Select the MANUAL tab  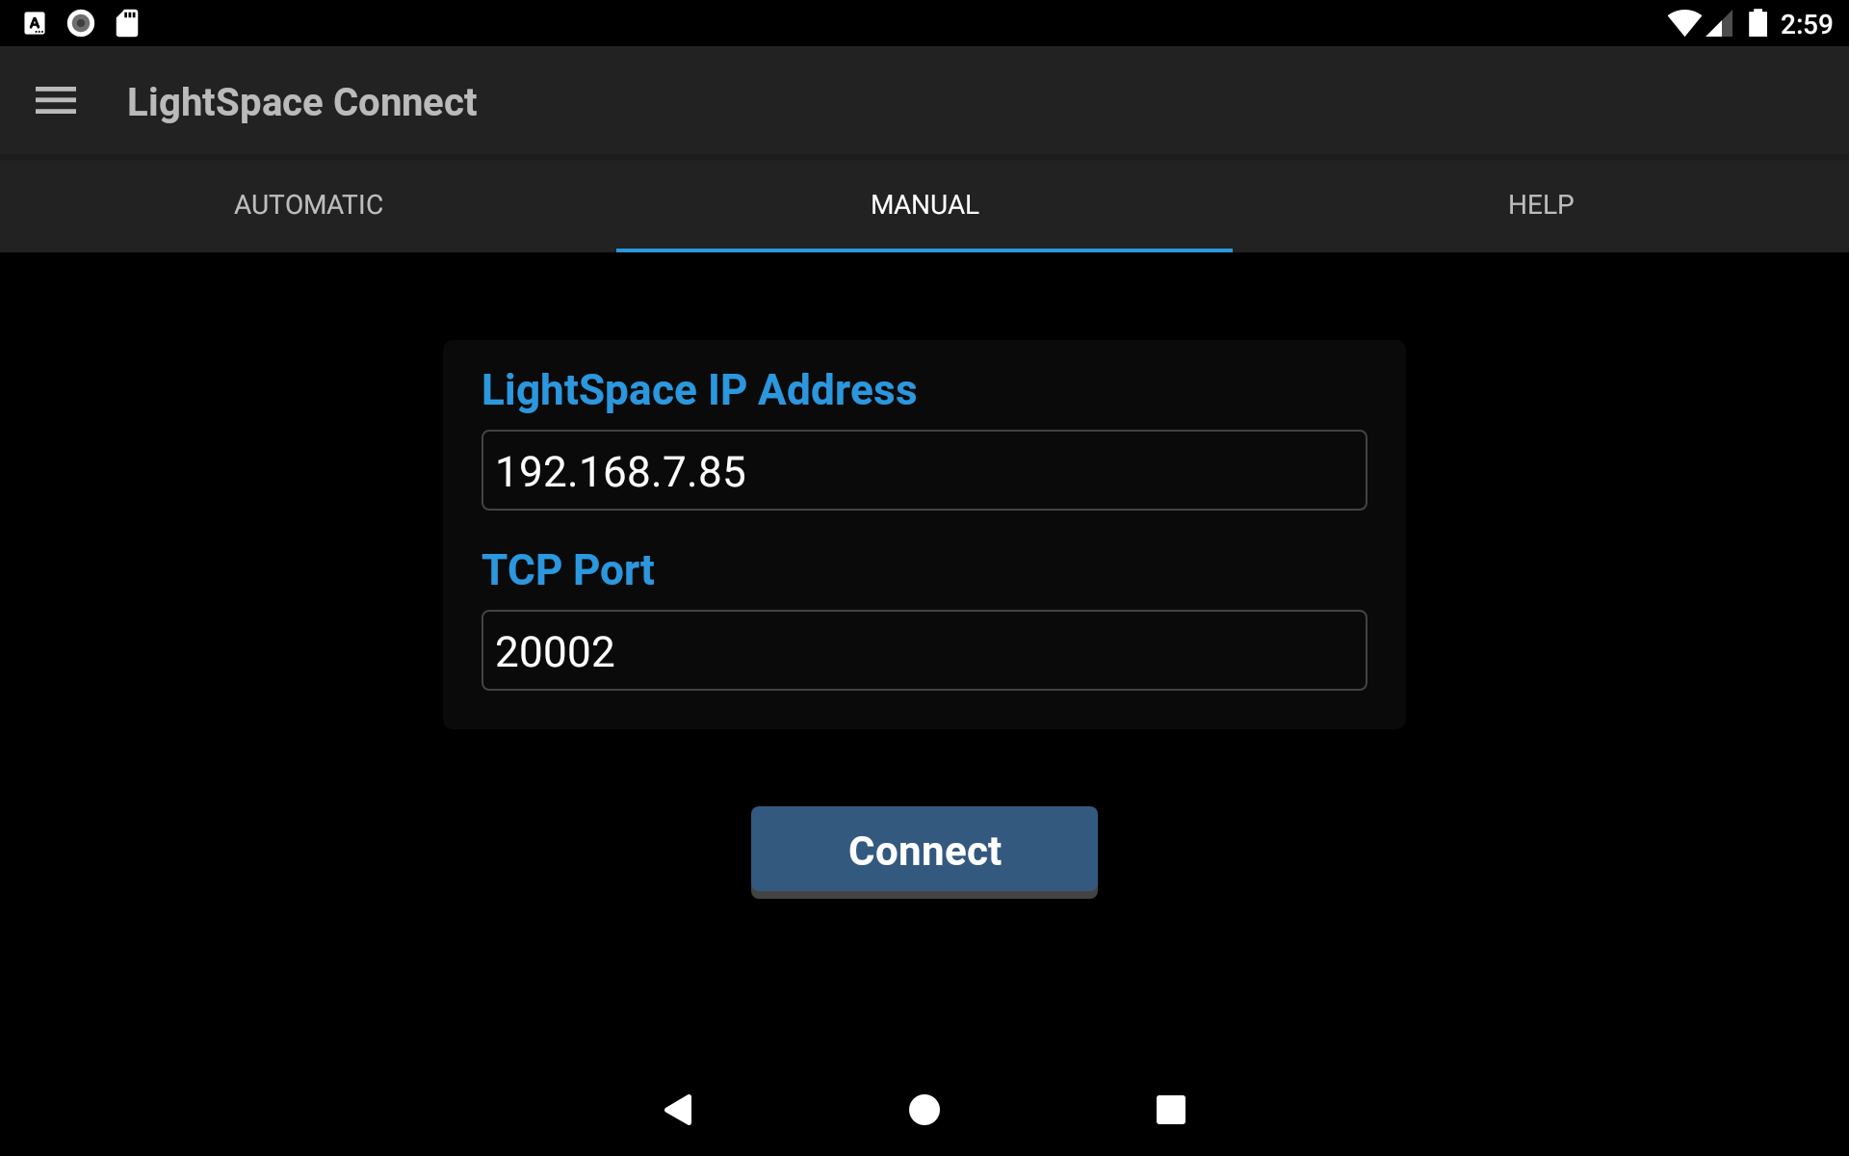tap(924, 204)
